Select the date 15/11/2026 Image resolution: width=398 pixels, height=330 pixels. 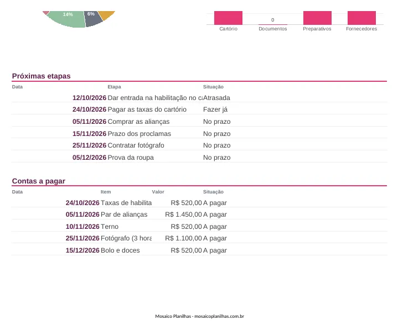[x=89, y=134]
